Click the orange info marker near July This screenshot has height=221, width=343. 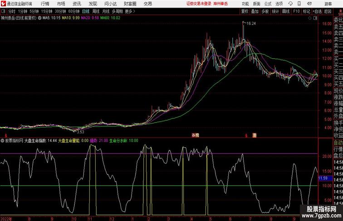pos(255,135)
